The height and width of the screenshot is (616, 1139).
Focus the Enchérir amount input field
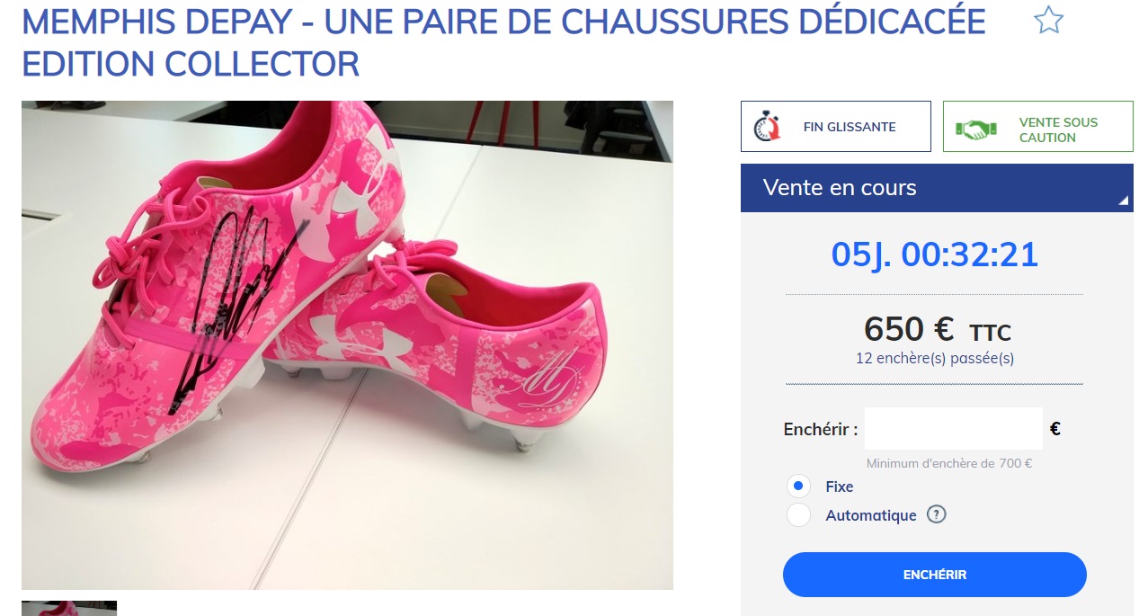click(x=953, y=429)
